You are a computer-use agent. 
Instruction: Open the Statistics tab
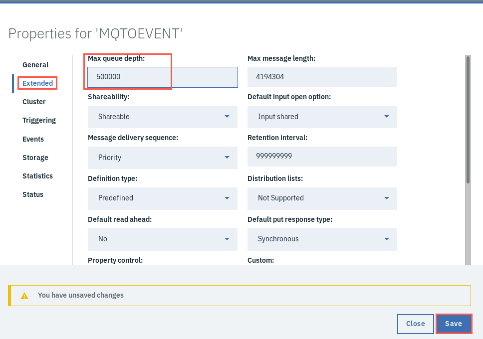(37, 176)
